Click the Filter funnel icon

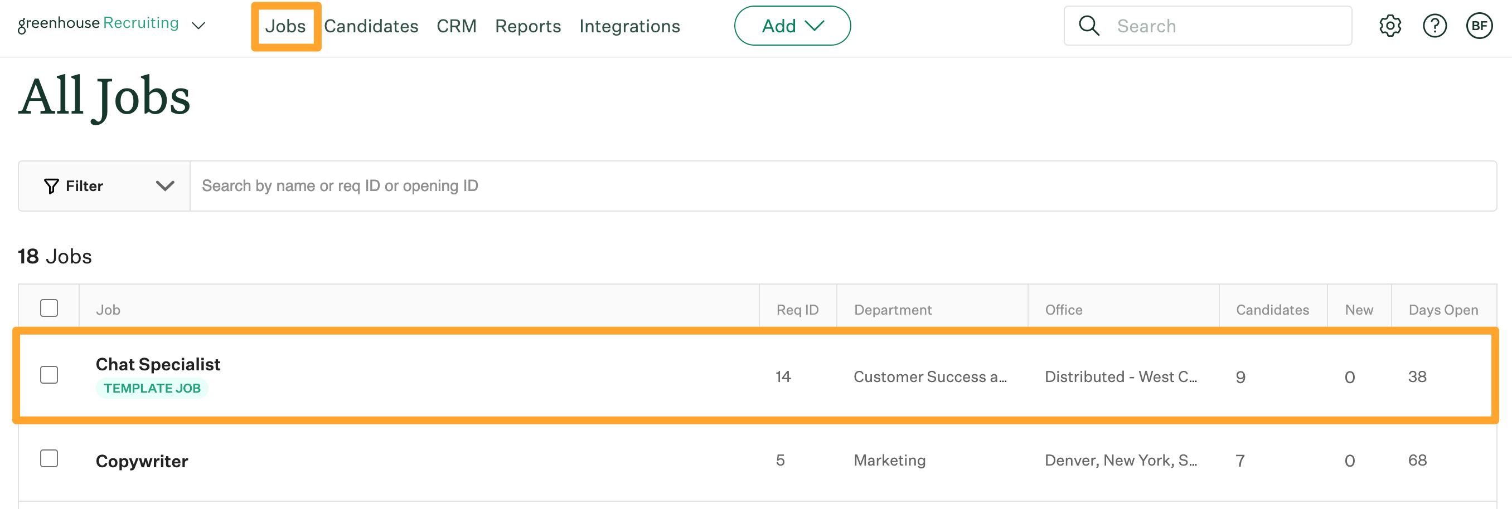click(x=52, y=186)
